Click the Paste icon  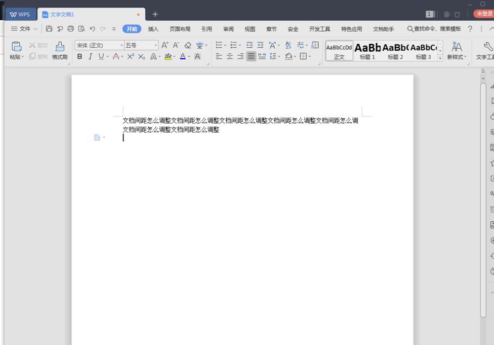[16, 46]
